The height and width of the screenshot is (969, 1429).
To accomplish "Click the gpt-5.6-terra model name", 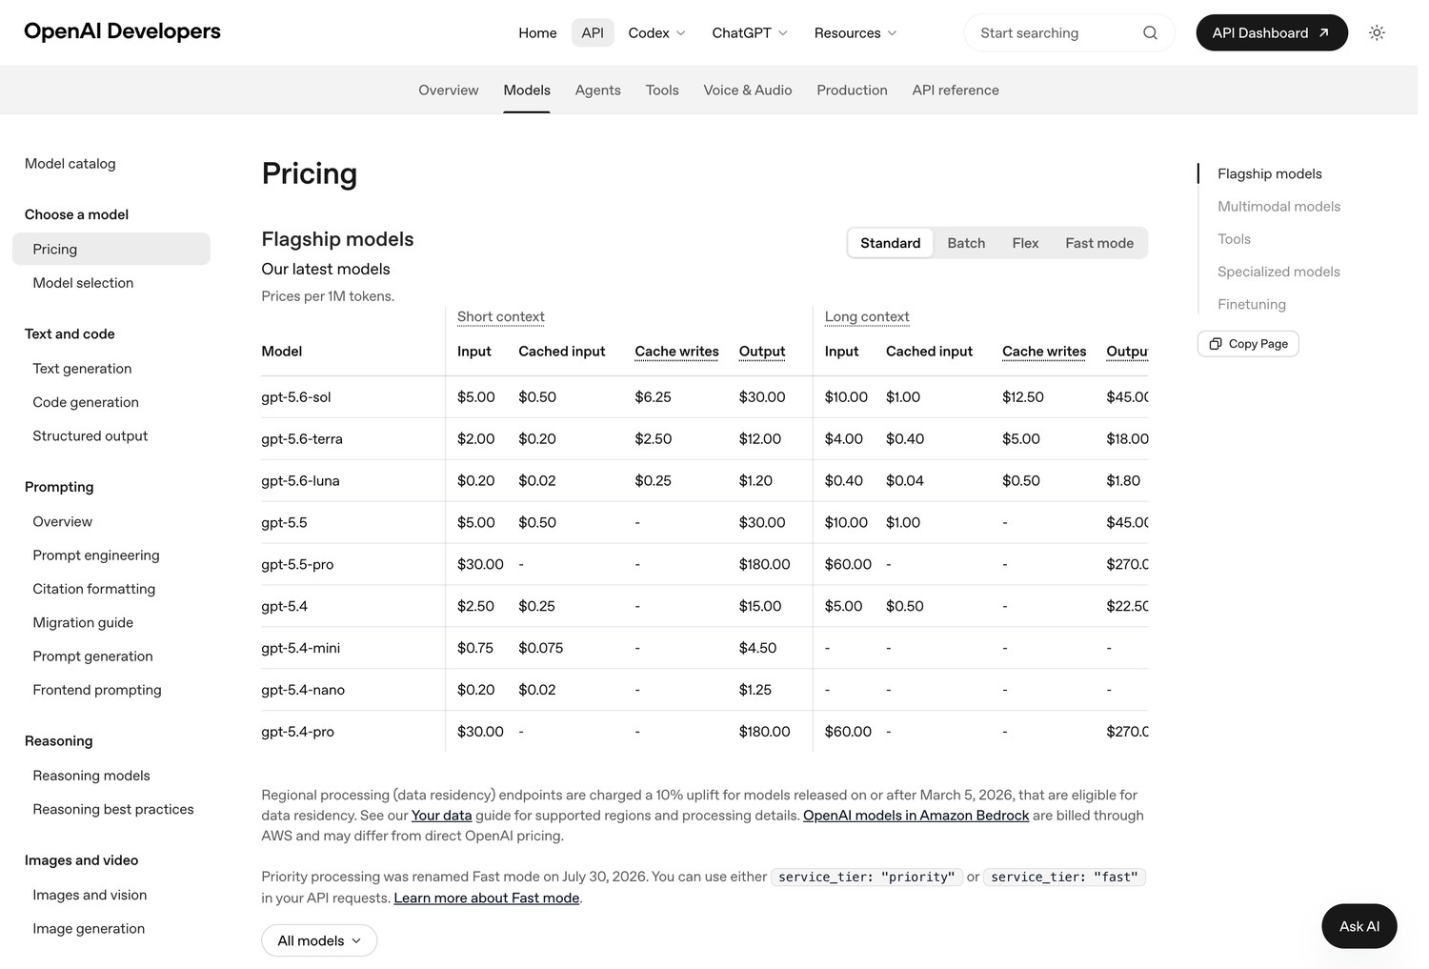I will tap(302, 439).
